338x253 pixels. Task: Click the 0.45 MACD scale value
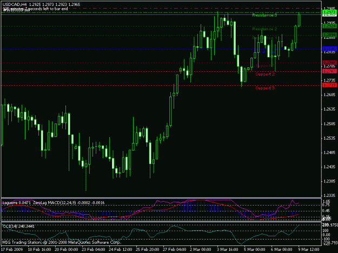(326, 211)
